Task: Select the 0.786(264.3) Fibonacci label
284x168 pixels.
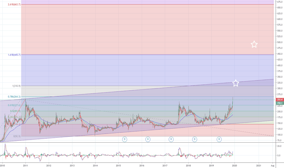Action: point(14,97)
